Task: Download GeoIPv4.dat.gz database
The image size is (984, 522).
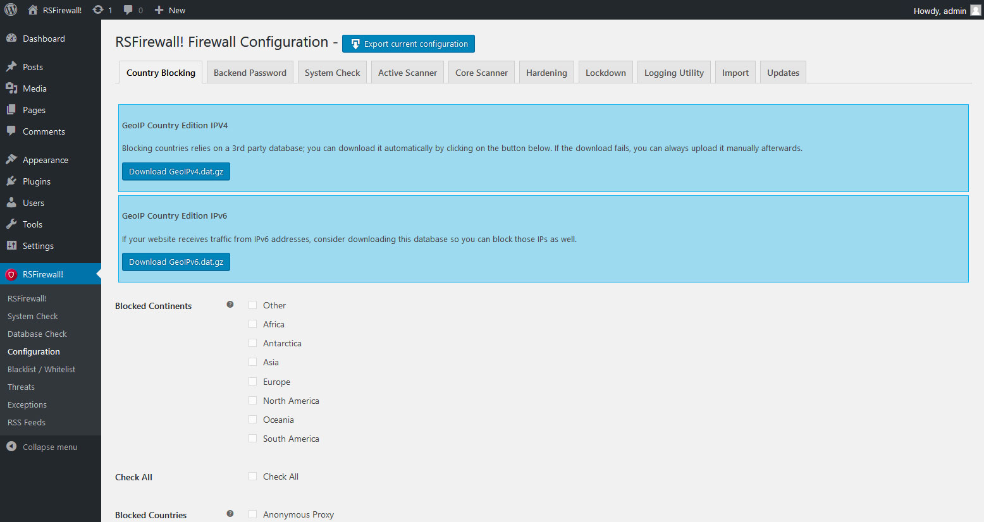Action: pos(176,171)
